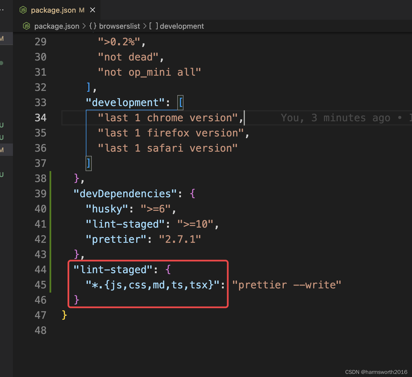Click line number 44 in the gutter
The height and width of the screenshot is (377, 412).
[41, 270]
